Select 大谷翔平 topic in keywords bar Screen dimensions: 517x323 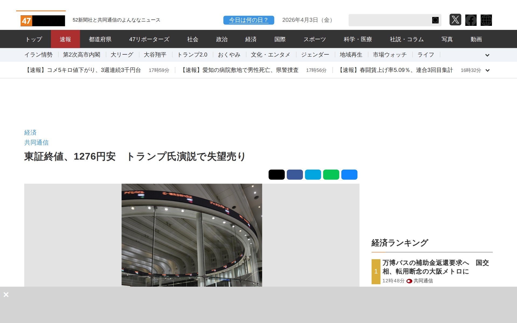click(x=155, y=55)
